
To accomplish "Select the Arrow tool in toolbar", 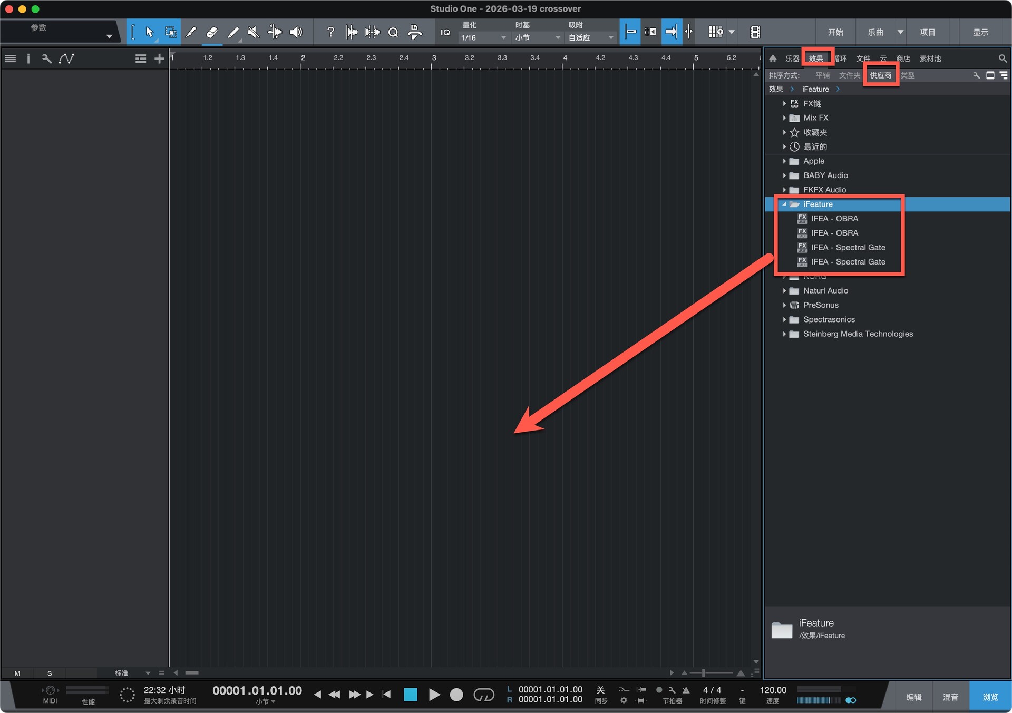I will pyautogui.click(x=149, y=32).
